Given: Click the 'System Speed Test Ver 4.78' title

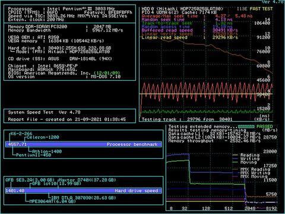Looking at the screenshot, I should 45,112.
